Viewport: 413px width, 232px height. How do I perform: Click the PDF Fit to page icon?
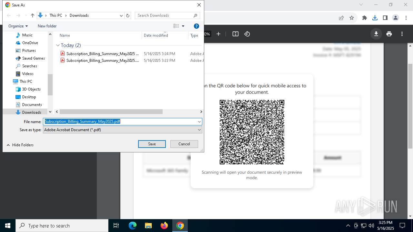point(236,34)
